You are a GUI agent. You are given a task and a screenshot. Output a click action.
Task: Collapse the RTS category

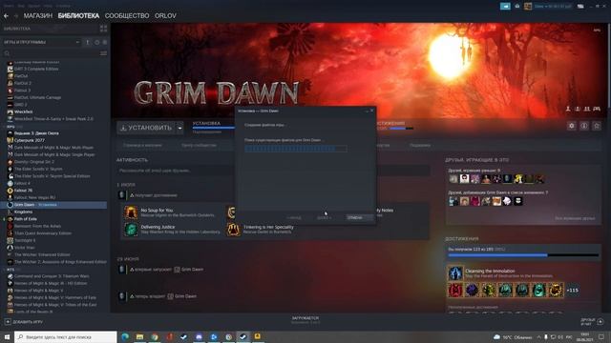click(x=11, y=269)
